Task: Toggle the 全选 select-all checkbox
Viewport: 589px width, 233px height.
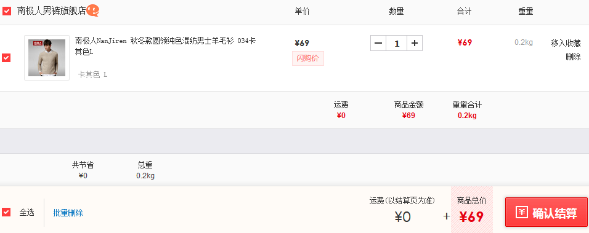Action: tap(6, 212)
